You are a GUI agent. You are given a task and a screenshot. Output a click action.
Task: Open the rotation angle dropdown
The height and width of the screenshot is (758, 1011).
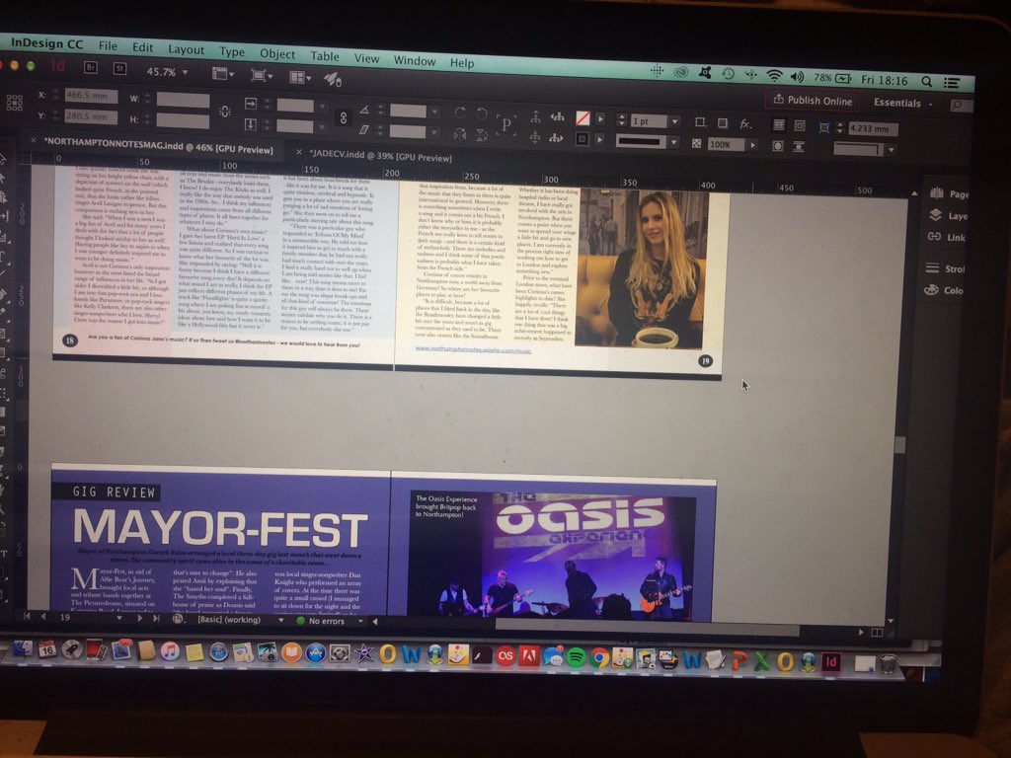pos(435,113)
